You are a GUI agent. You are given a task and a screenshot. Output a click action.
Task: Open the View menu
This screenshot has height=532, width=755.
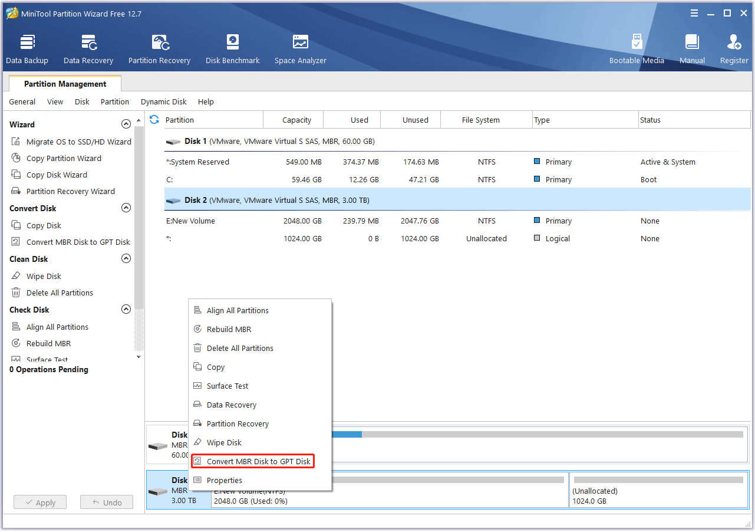pos(55,101)
